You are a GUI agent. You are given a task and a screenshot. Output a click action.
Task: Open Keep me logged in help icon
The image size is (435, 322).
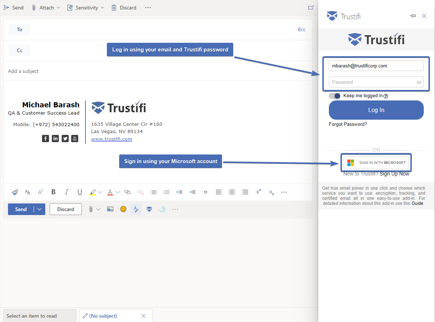[x=386, y=96]
